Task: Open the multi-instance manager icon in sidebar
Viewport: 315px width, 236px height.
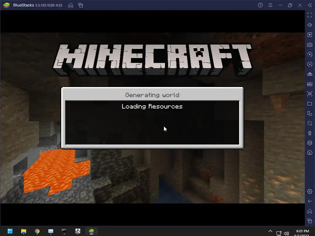Action: click(x=310, y=74)
